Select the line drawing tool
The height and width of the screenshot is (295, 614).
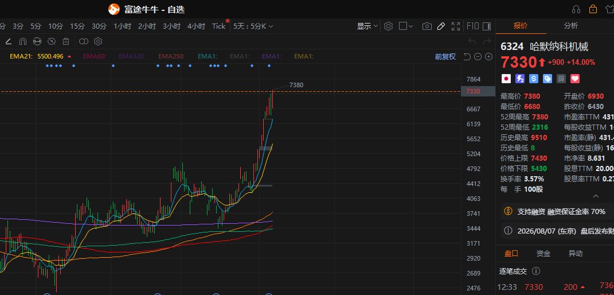tap(8, 41)
